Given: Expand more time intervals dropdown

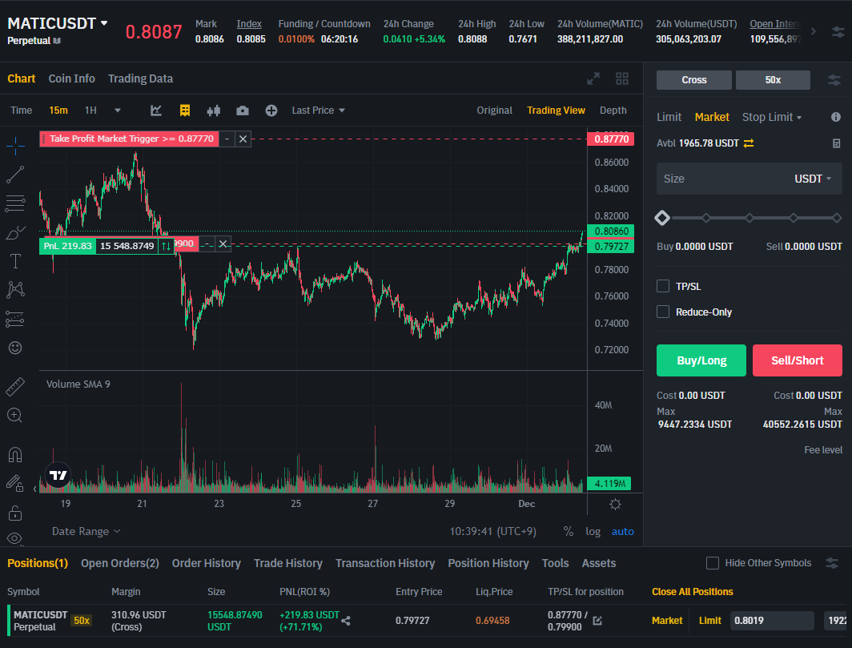Looking at the screenshot, I should pos(118,111).
